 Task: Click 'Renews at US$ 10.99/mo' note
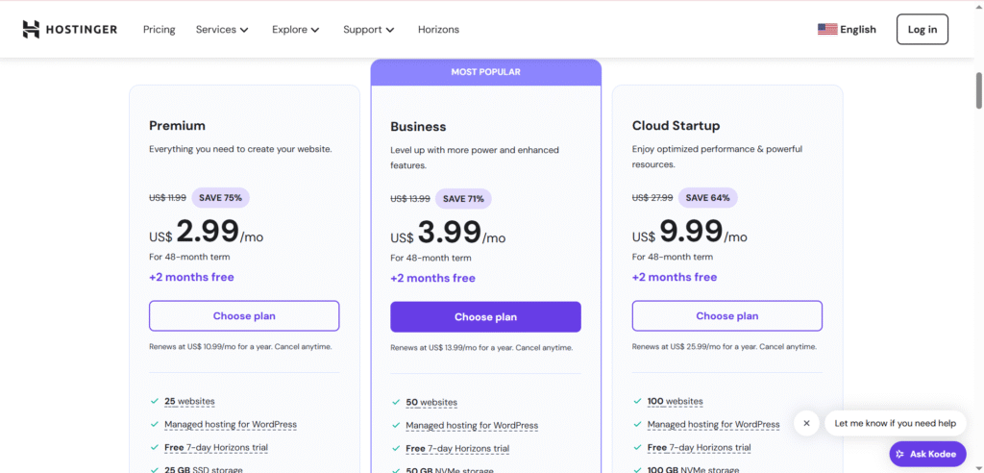click(x=240, y=347)
